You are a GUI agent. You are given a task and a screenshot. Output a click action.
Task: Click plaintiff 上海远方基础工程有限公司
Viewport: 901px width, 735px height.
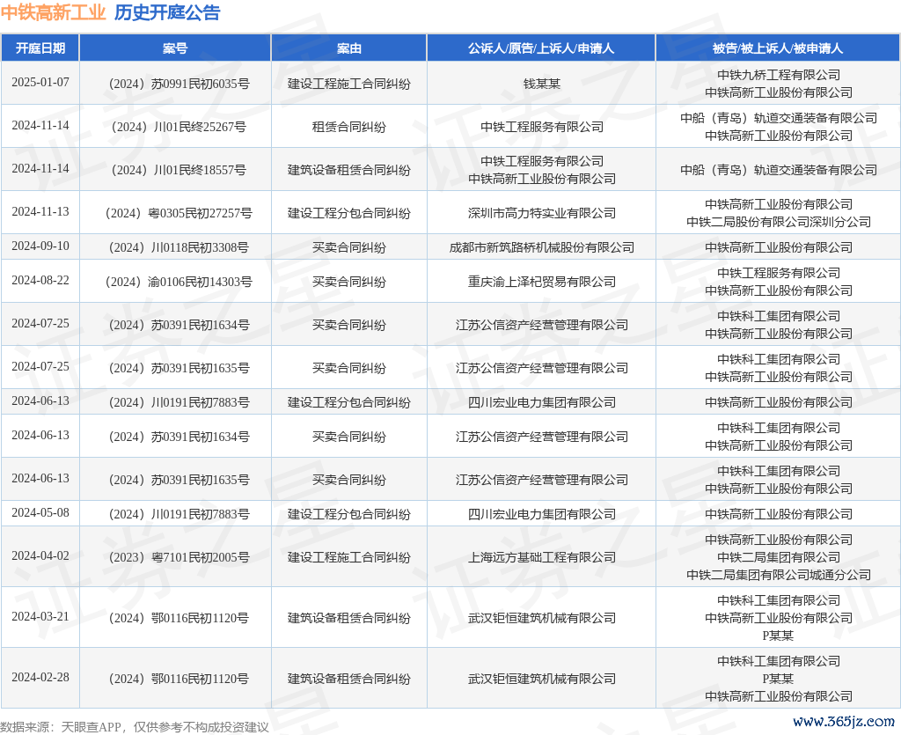541,557
